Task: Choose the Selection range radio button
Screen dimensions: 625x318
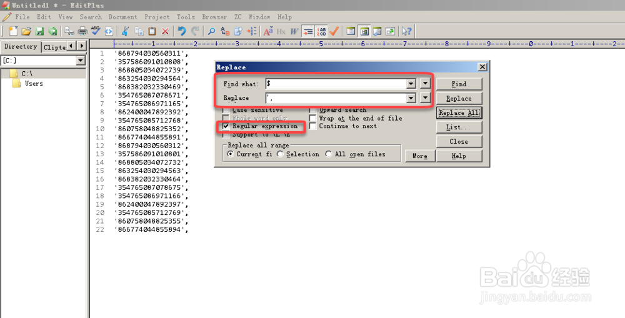Action: [280, 154]
